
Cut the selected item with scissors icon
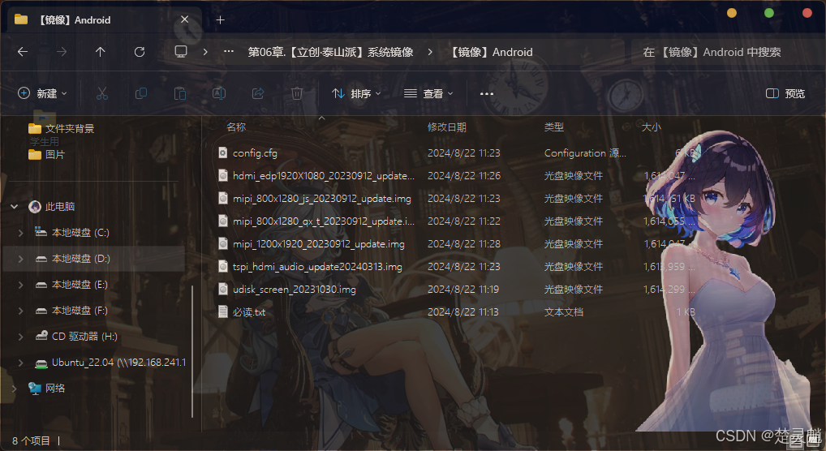click(101, 94)
